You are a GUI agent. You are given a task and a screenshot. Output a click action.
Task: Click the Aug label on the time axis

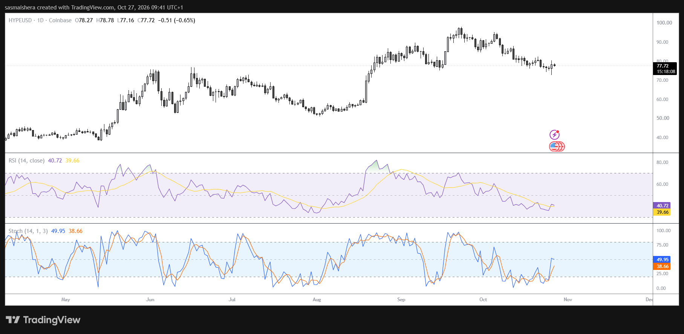pyautogui.click(x=317, y=300)
